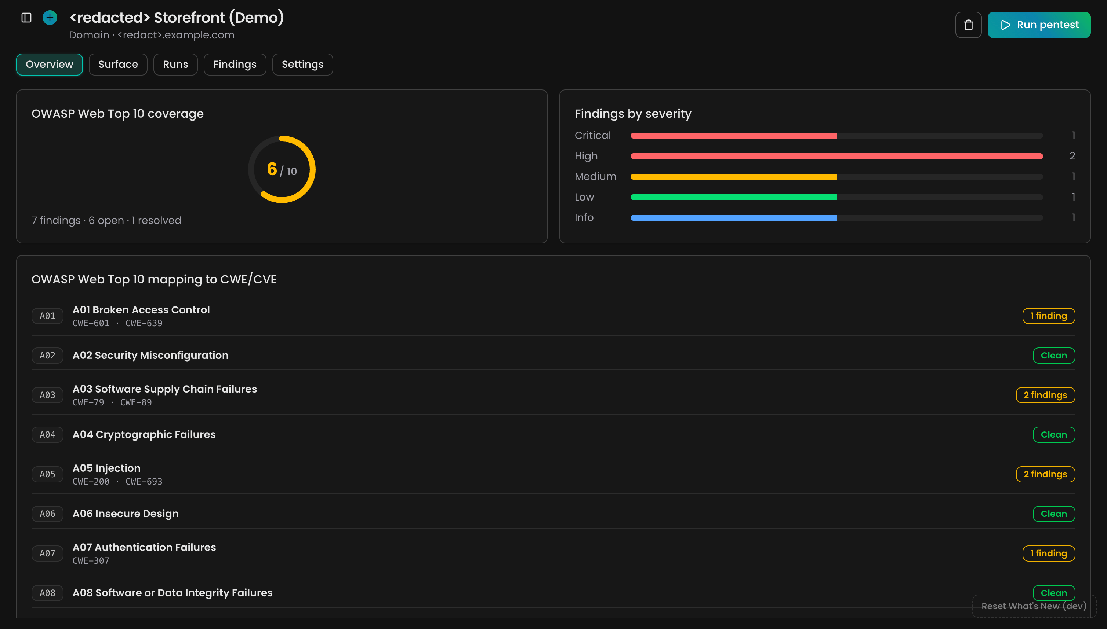Click the Medium severity yellow bar
Image resolution: width=1107 pixels, height=629 pixels.
click(836, 177)
